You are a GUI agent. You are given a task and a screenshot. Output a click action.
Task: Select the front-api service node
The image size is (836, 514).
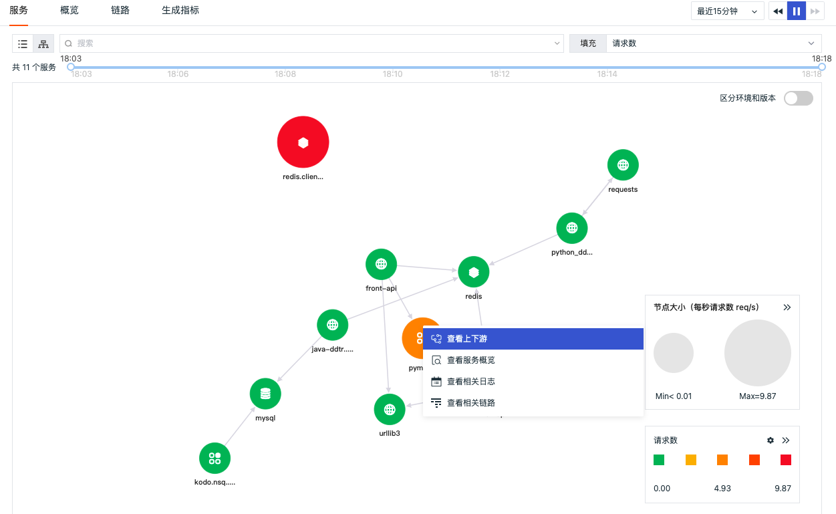382,264
